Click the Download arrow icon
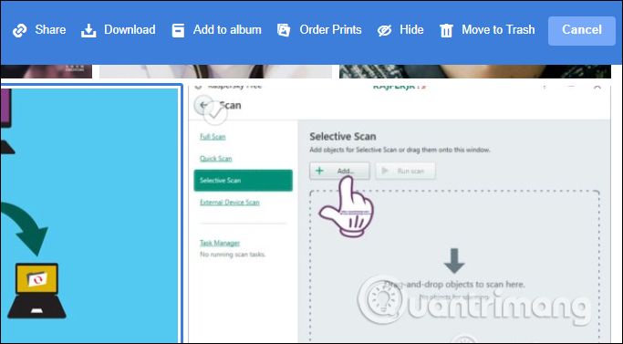The width and height of the screenshot is (623, 344). 88,30
